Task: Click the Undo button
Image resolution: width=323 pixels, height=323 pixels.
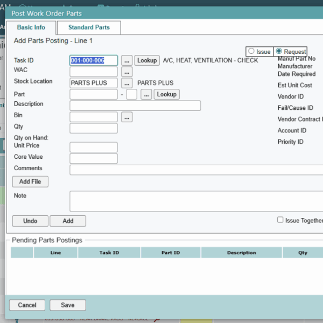Action: pyautogui.click(x=30, y=221)
